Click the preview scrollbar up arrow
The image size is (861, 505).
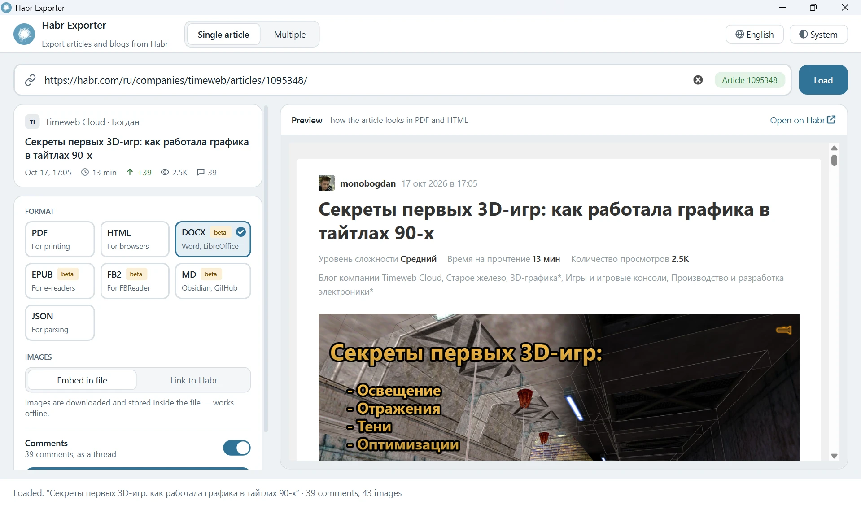click(835, 148)
